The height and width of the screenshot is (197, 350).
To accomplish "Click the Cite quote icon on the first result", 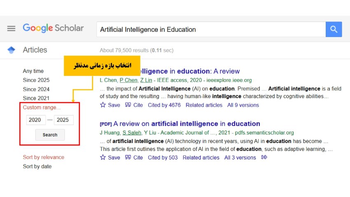I will tap(128, 105).
